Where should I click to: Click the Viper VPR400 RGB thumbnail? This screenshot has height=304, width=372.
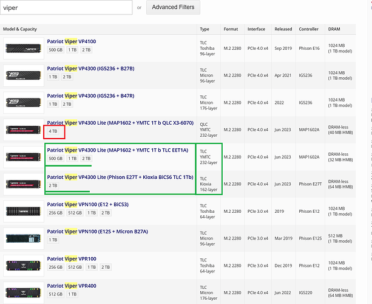(24, 293)
